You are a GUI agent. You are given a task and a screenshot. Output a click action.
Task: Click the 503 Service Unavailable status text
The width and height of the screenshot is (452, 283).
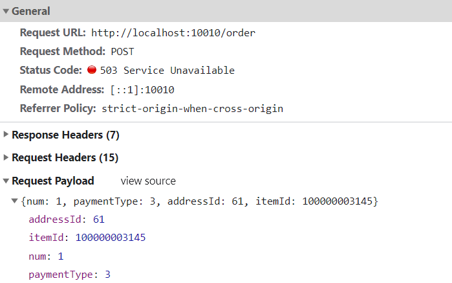[x=167, y=70]
